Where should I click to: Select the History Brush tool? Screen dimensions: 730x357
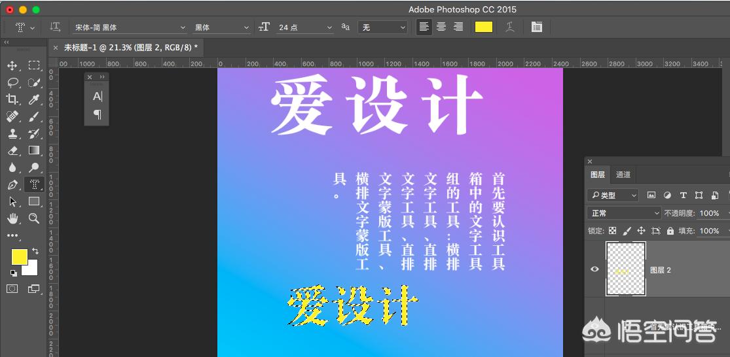pyautogui.click(x=33, y=133)
